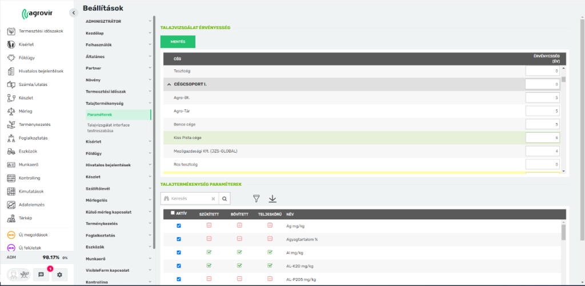This screenshot has height=286, width=585.
Task: Toggle the Aktív header select-all checkbox
Action: coord(173,213)
